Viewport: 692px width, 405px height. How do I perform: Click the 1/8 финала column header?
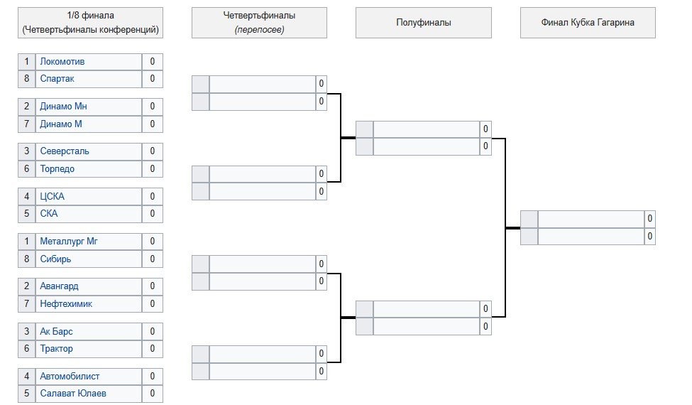tap(91, 23)
